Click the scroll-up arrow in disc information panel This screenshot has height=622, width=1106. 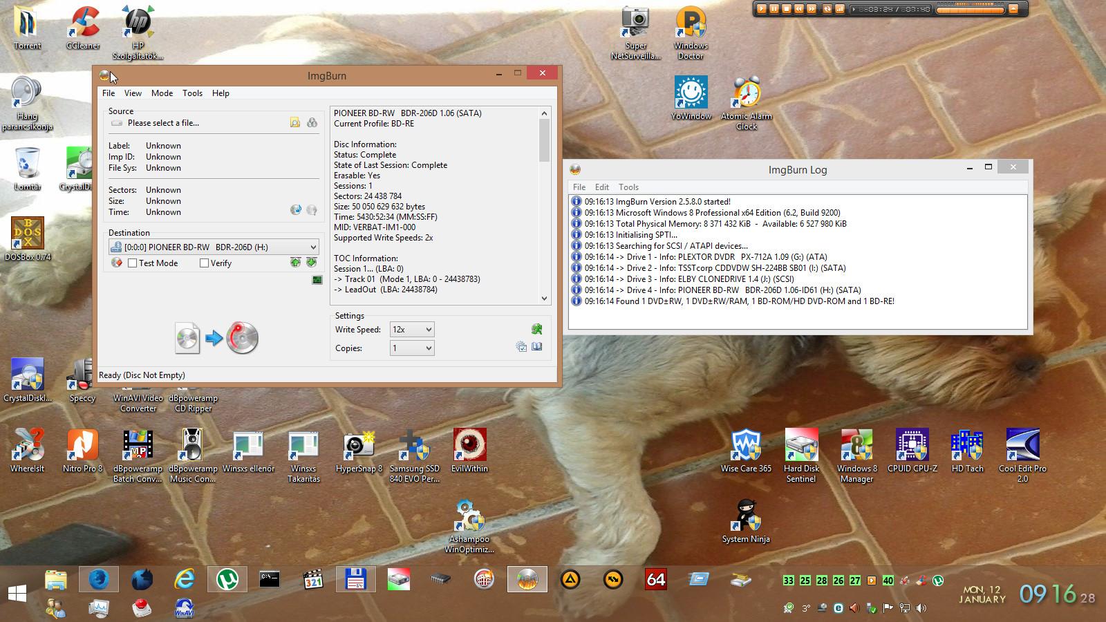[544, 113]
